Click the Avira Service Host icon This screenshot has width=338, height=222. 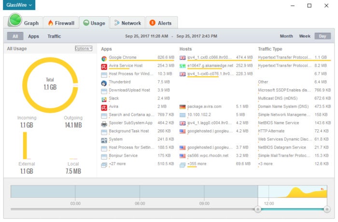(x=104, y=67)
